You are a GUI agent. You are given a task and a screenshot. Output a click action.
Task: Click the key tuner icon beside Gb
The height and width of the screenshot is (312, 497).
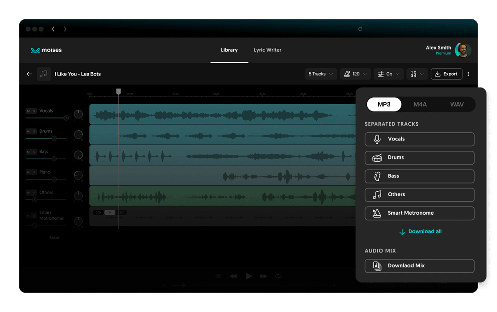381,74
